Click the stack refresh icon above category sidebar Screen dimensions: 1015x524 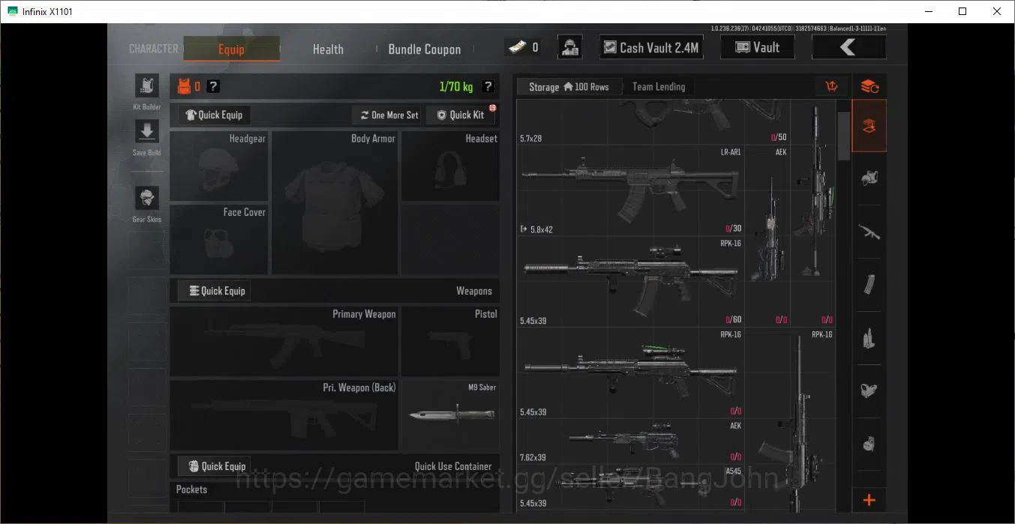click(x=869, y=86)
